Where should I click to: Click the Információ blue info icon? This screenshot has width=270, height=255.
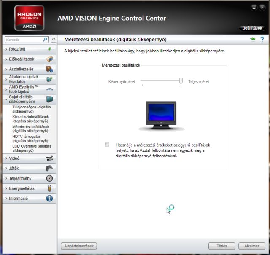point(50,199)
